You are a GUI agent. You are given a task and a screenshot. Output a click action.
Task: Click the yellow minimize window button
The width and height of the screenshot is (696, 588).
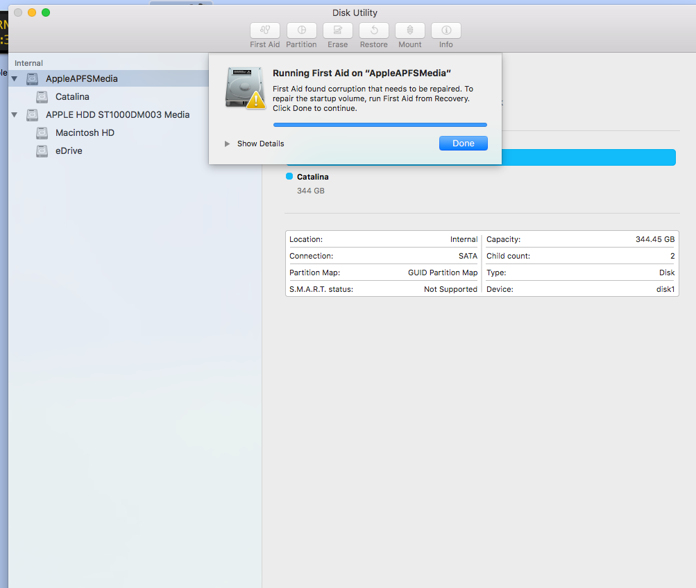point(32,12)
